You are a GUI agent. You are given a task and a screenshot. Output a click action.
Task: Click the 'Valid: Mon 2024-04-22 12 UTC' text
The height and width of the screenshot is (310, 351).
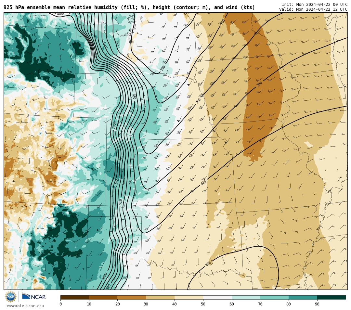coord(313,9)
